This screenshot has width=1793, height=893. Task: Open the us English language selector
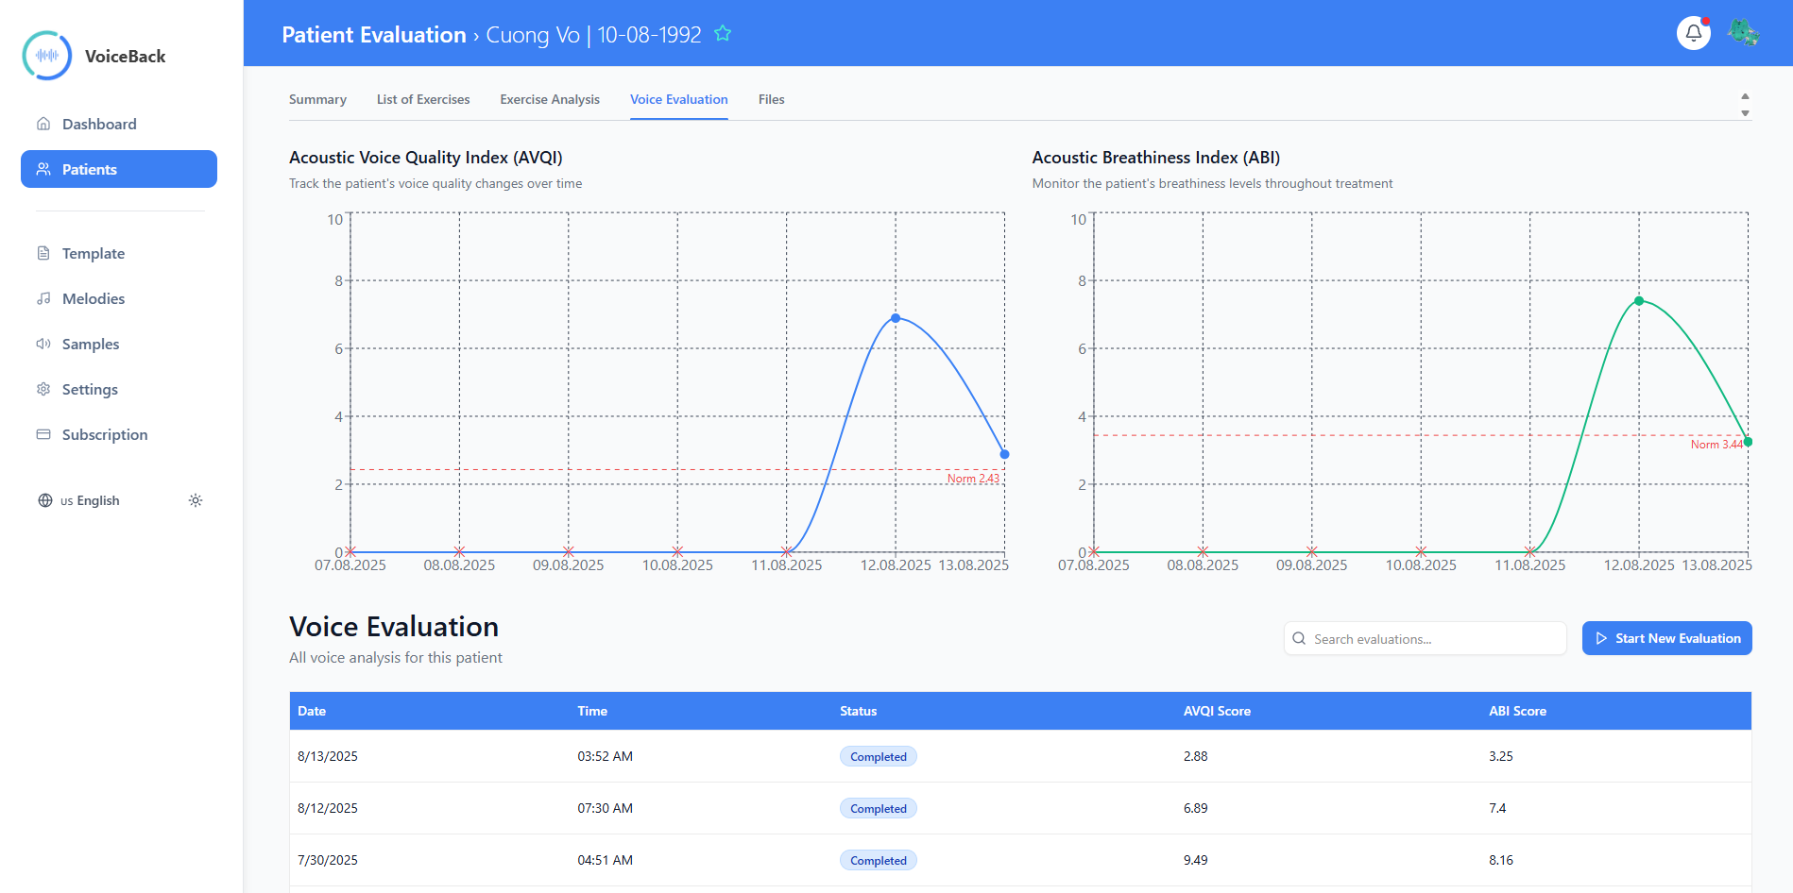coord(80,500)
